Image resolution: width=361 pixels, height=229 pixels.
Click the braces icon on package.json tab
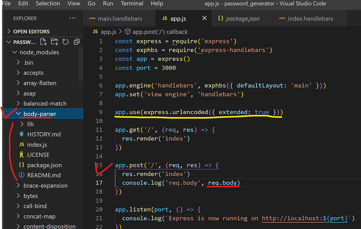tap(220, 18)
